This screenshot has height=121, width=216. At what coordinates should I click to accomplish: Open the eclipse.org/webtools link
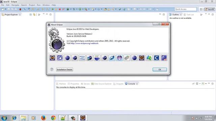(x=84, y=43)
